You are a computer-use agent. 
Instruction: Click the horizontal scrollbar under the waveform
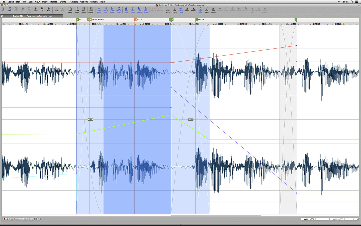tap(216, 215)
